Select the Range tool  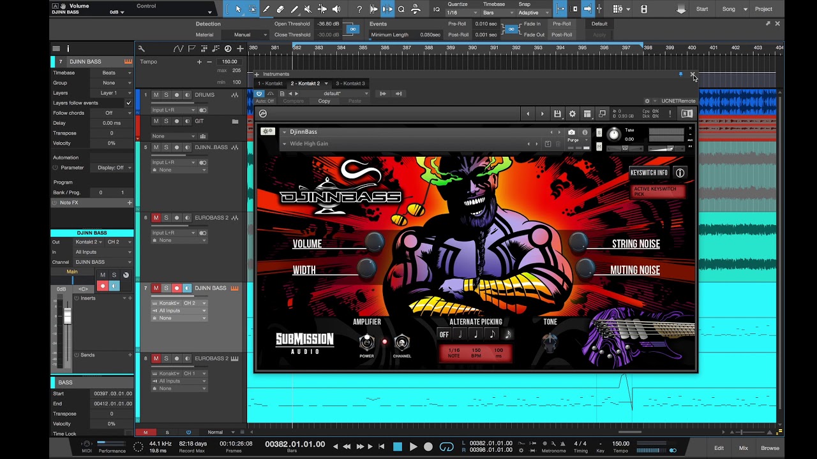(x=252, y=9)
